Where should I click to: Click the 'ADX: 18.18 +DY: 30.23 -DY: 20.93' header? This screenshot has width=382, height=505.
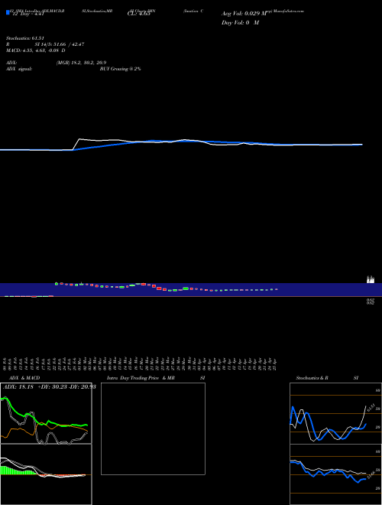click(x=49, y=386)
